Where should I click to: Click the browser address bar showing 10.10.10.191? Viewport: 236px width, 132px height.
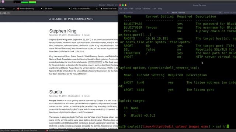coord(59,13)
